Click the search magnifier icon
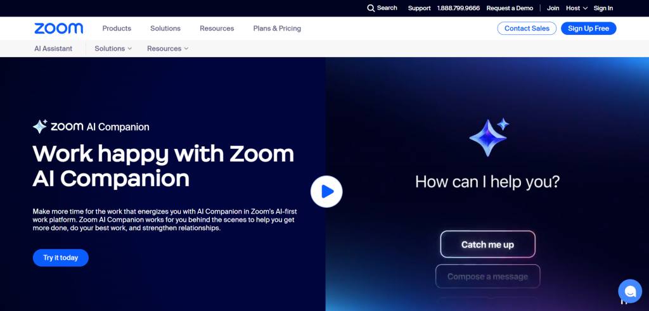Viewport: 649px width, 311px height. [x=371, y=8]
